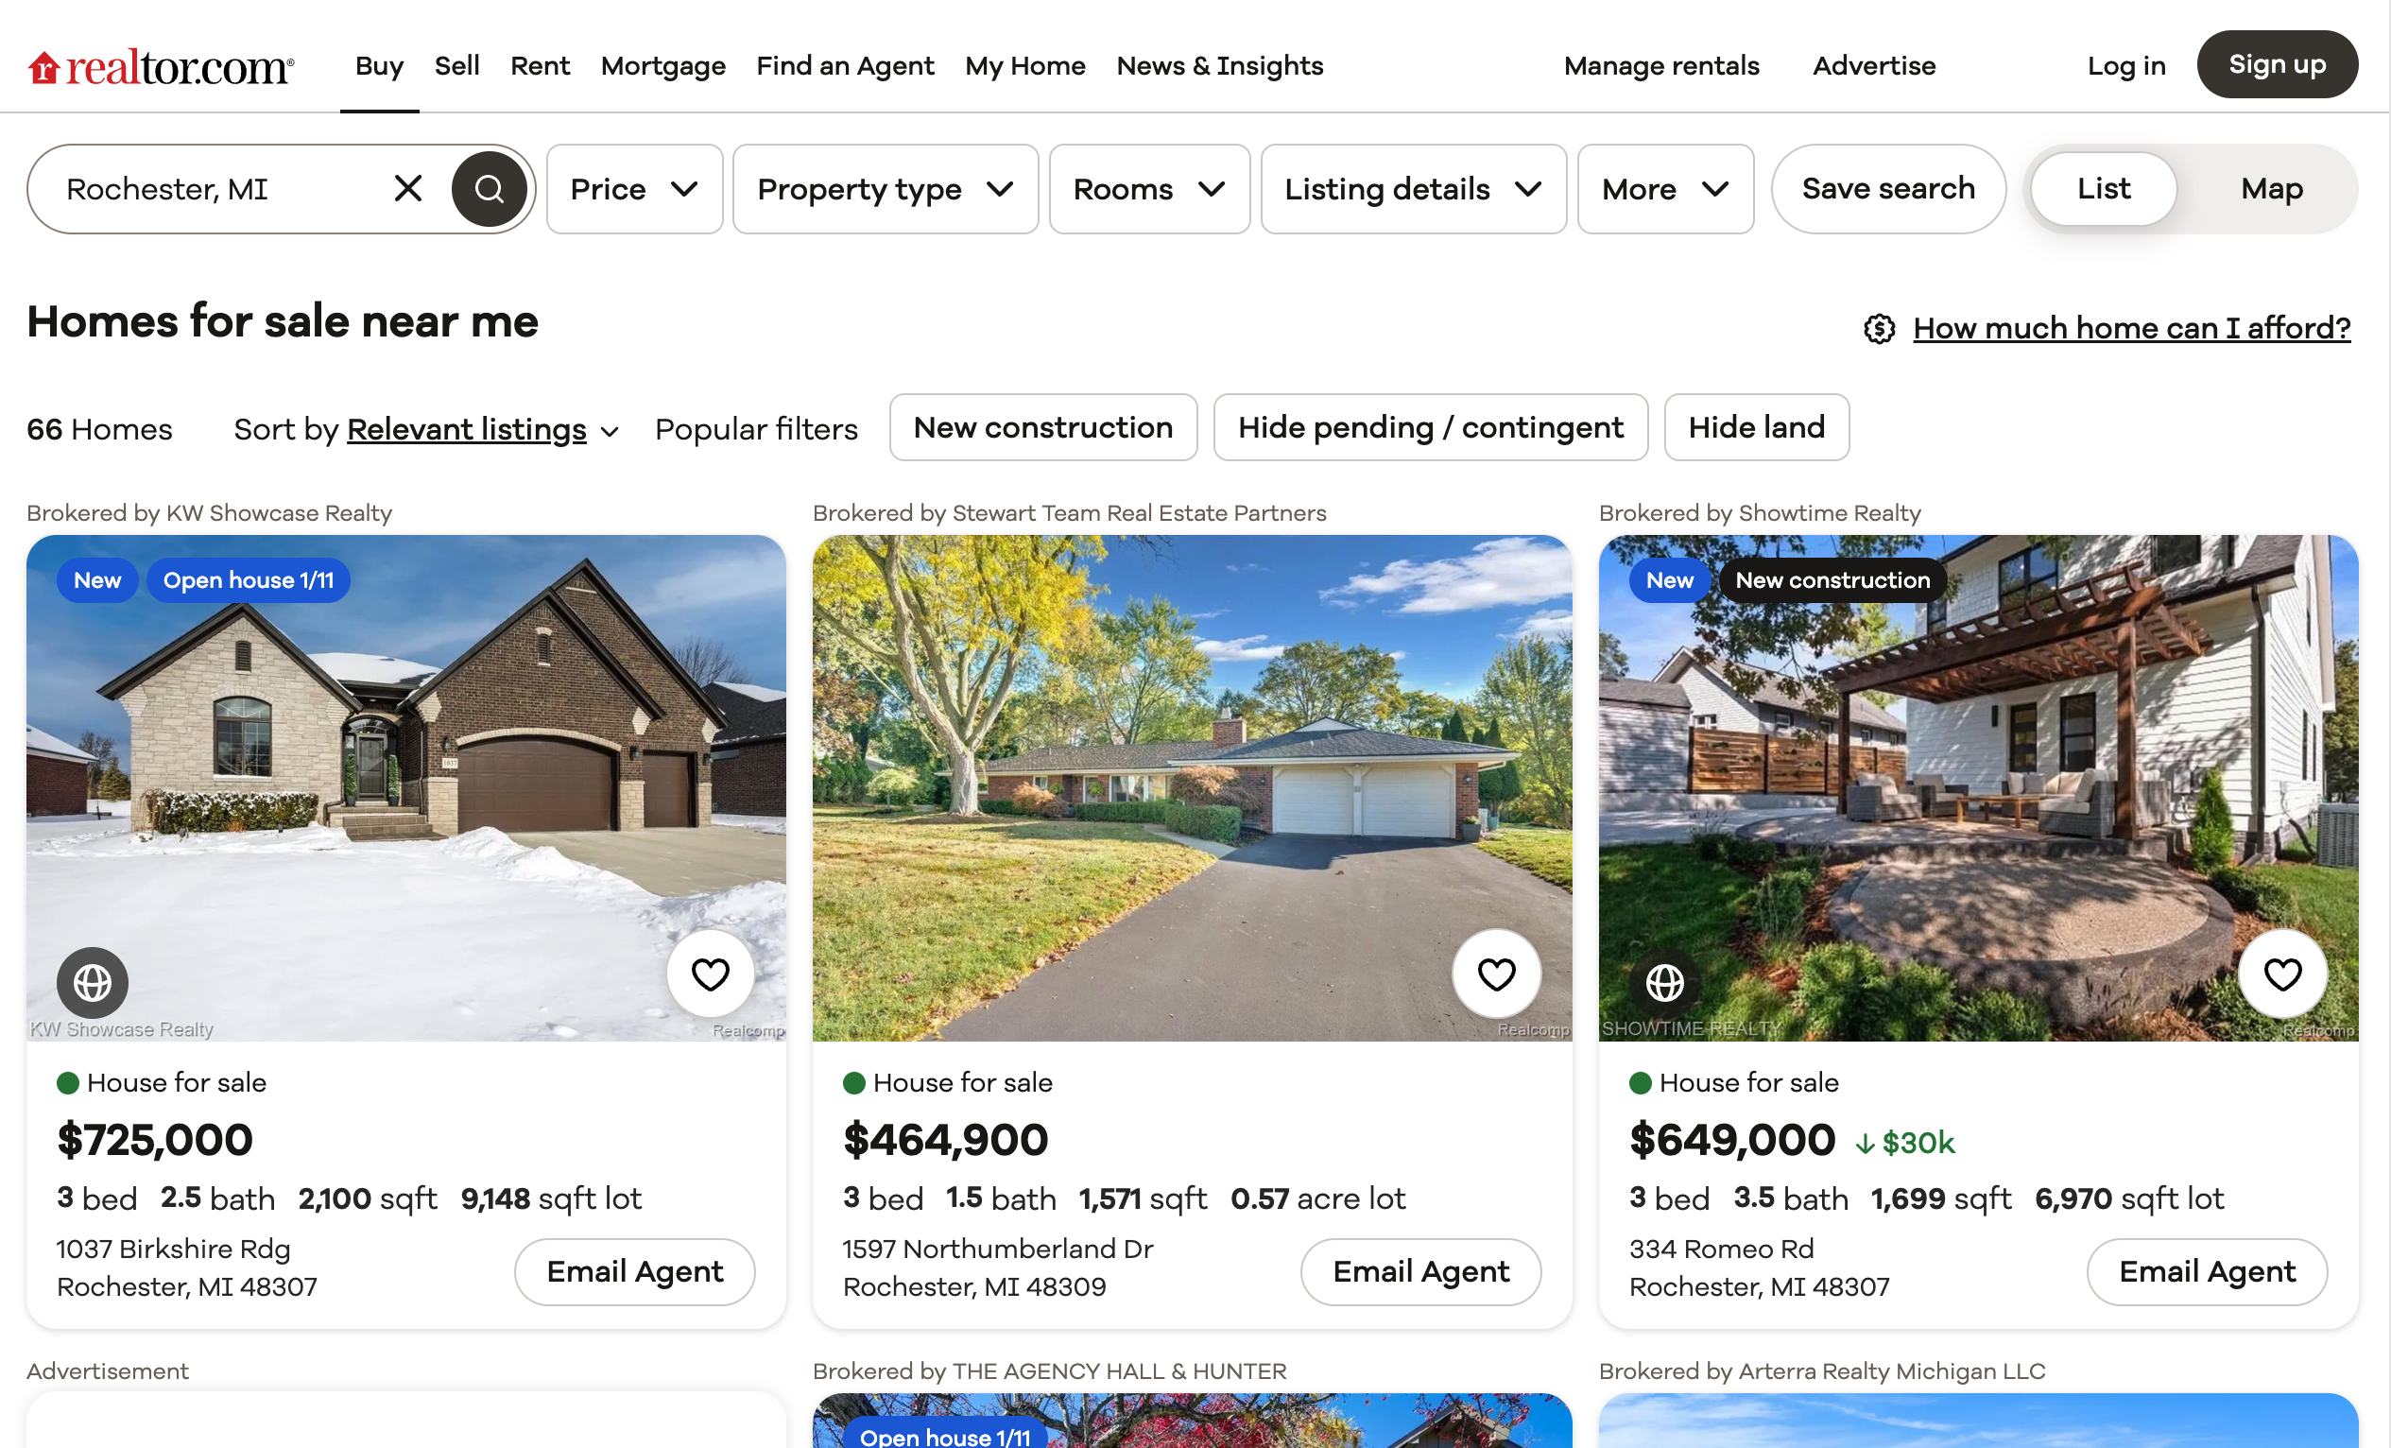Favorite the 1037 Birkshire Rdg listing heart
The width and height of the screenshot is (2391, 1448).
click(x=711, y=974)
